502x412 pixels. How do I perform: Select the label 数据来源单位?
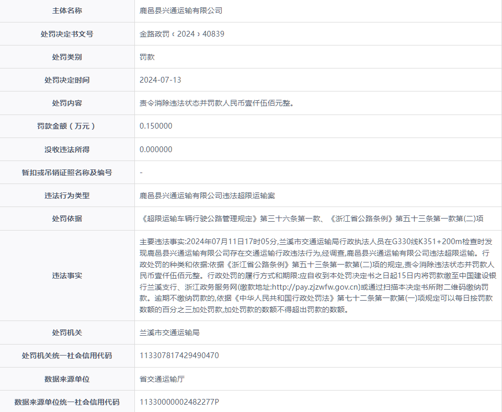tap(67, 379)
